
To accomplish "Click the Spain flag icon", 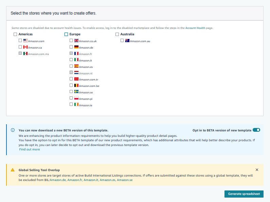I will (x=76, y=66).
